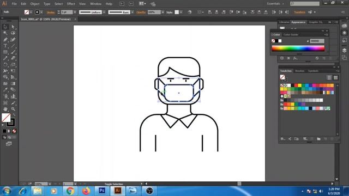Click Add New Effect fx button

(x=295, y=58)
